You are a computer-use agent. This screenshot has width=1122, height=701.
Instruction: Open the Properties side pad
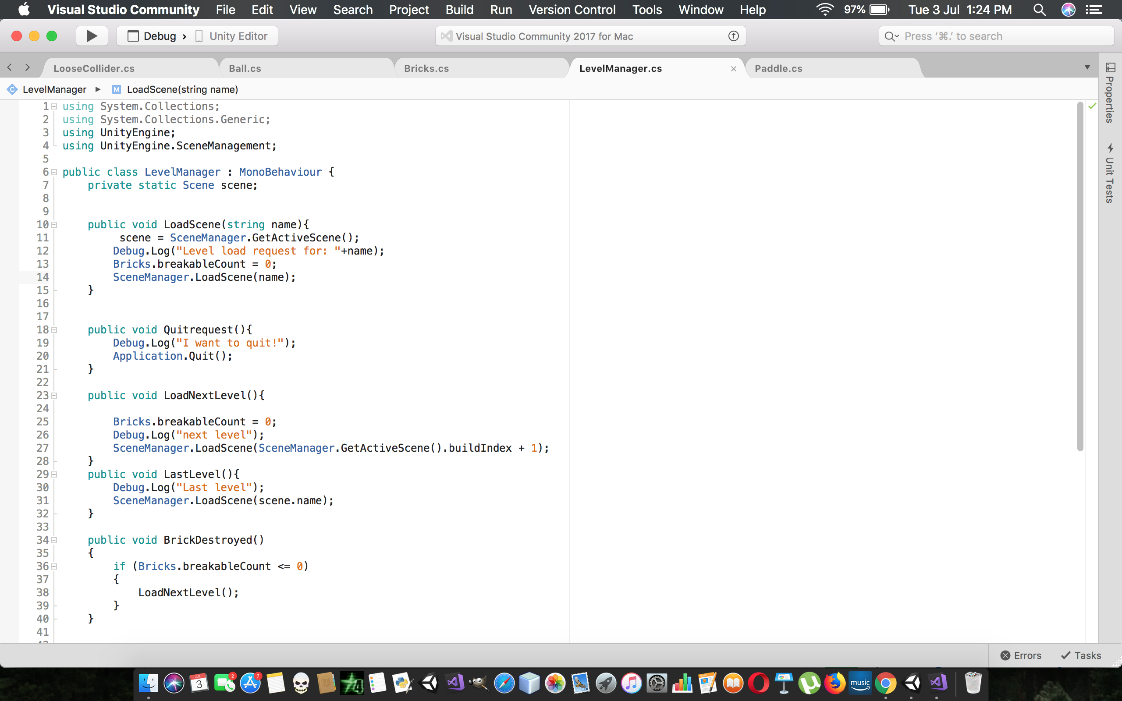point(1110,93)
